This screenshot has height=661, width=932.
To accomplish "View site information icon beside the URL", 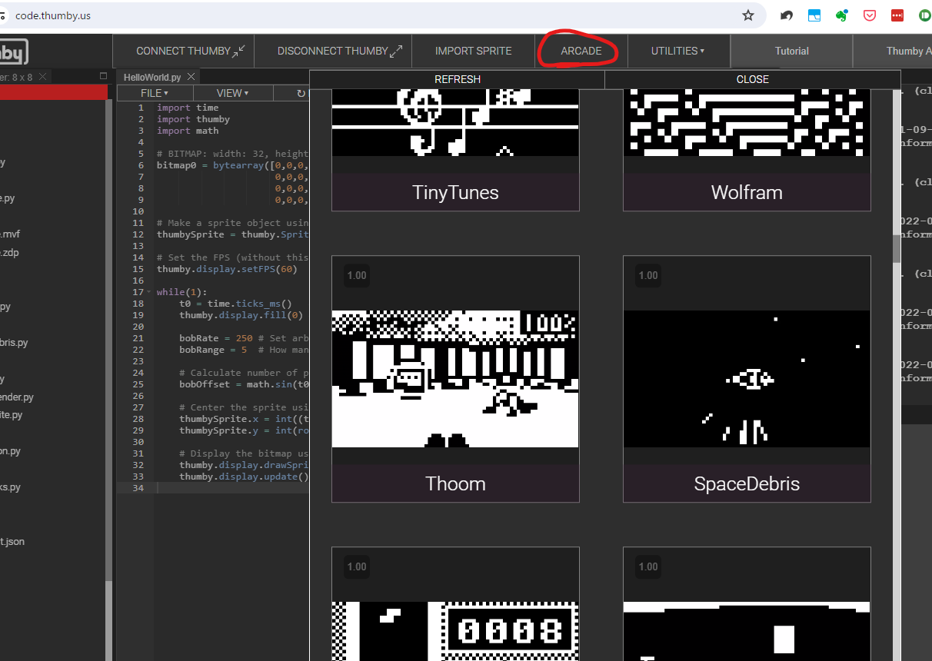I will click(2, 15).
